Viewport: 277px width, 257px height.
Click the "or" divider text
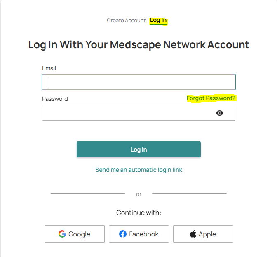click(138, 194)
